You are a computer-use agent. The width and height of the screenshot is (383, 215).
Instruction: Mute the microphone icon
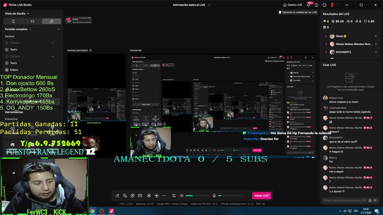[x=214, y=196]
